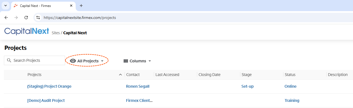
Task: Focus the Search Projects field
Action: (34, 60)
